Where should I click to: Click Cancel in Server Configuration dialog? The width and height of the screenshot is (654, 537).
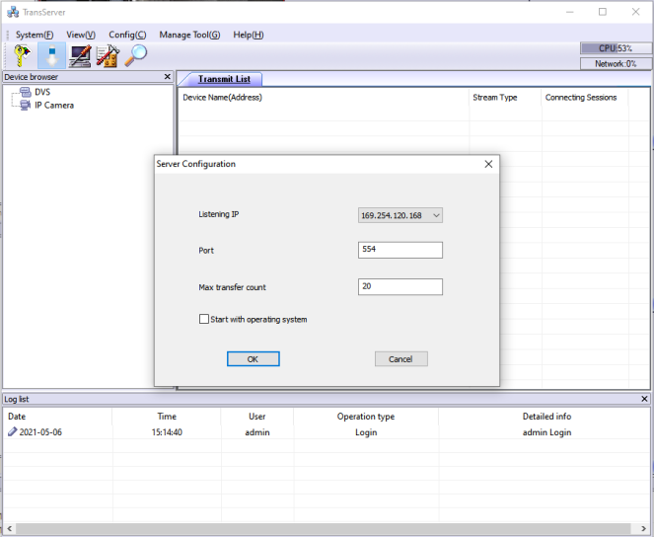click(x=400, y=359)
